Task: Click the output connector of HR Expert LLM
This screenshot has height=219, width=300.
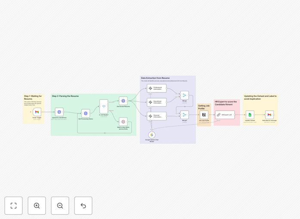Action: click(x=235, y=115)
